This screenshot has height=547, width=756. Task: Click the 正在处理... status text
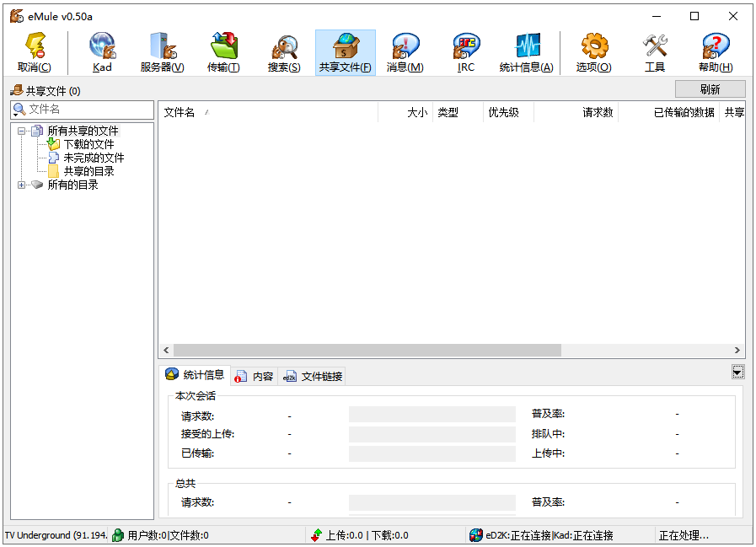[x=684, y=535]
